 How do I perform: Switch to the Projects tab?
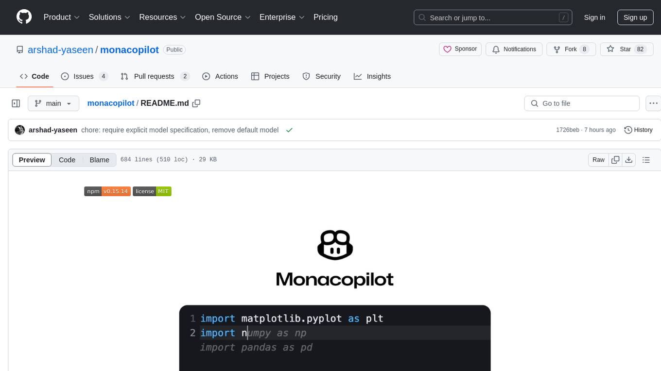[x=270, y=76]
